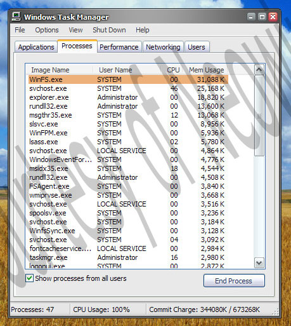
Task: Click the 18,820 K memory value
Action: point(210,97)
